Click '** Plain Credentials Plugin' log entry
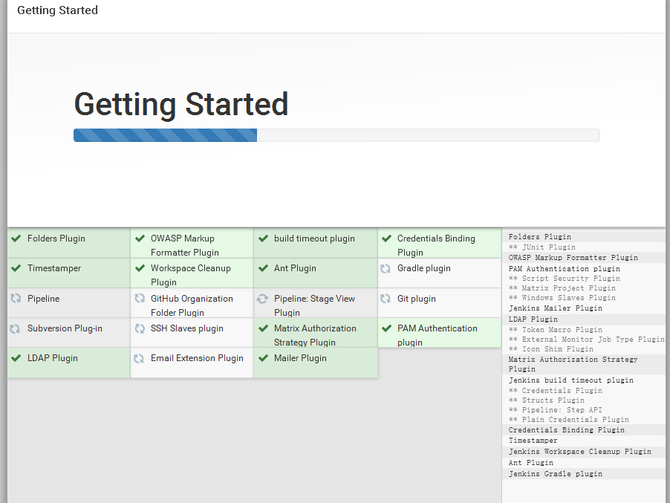 pyautogui.click(x=569, y=420)
